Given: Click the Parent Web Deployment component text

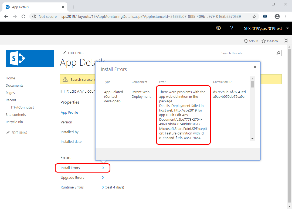Looking at the screenshot, I should (x=141, y=94).
